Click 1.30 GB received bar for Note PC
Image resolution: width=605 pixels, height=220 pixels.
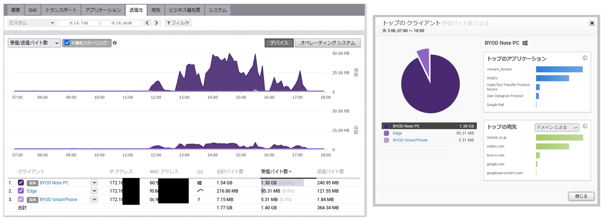click(x=282, y=182)
